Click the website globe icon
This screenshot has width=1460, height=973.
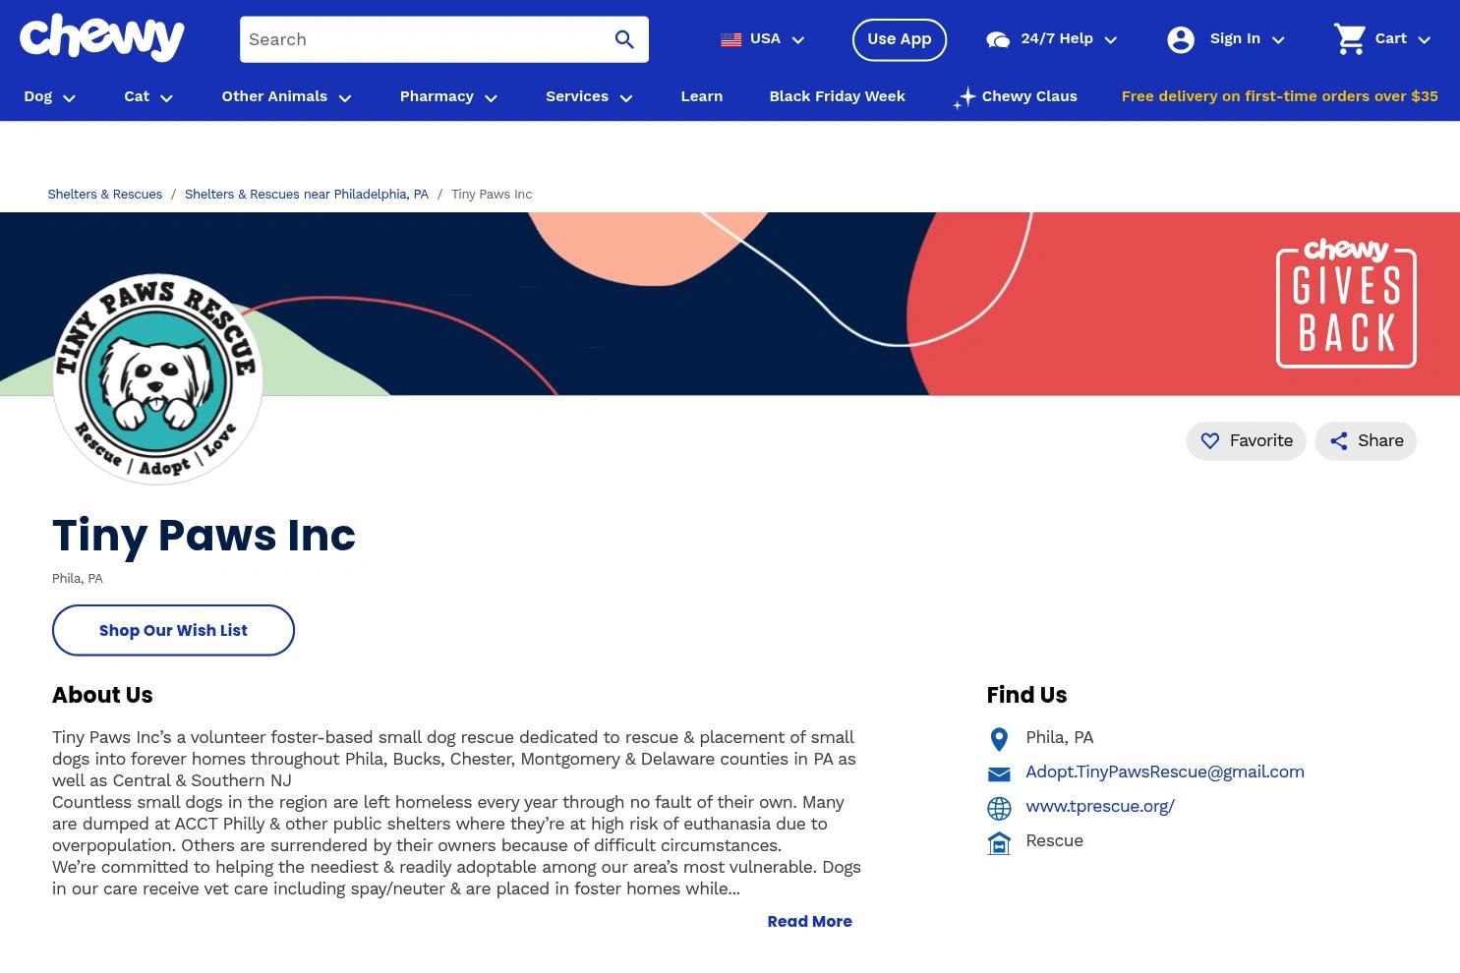[x=999, y=809]
